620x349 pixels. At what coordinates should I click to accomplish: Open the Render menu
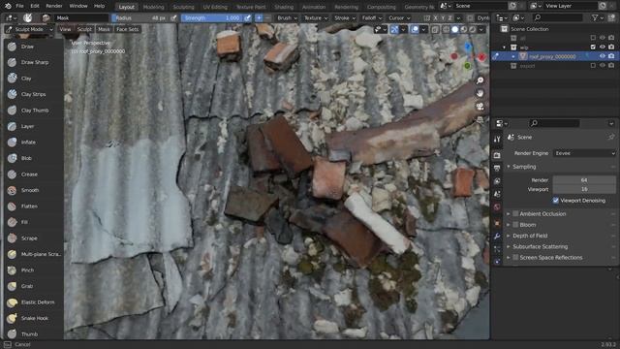point(54,7)
